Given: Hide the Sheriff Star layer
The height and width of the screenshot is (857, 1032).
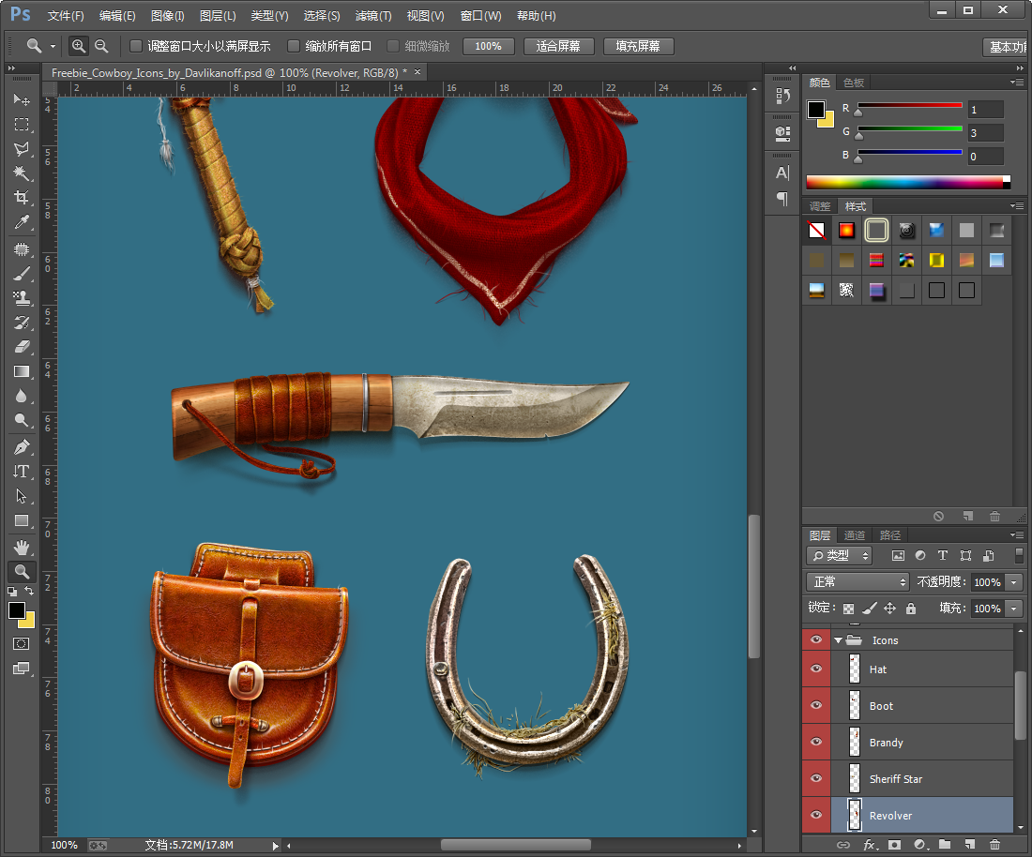Looking at the screenshot, I should [816, 778].
